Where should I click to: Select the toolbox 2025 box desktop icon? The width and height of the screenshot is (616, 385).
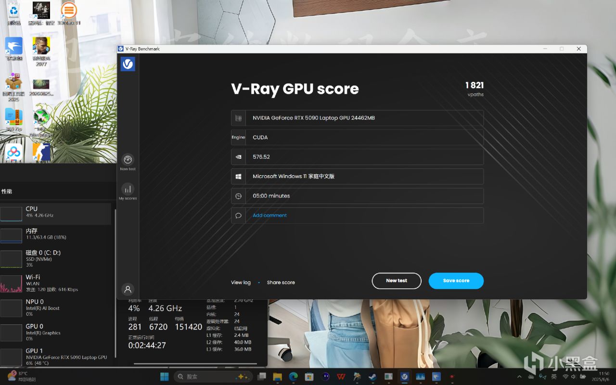(x=13, y=88)
